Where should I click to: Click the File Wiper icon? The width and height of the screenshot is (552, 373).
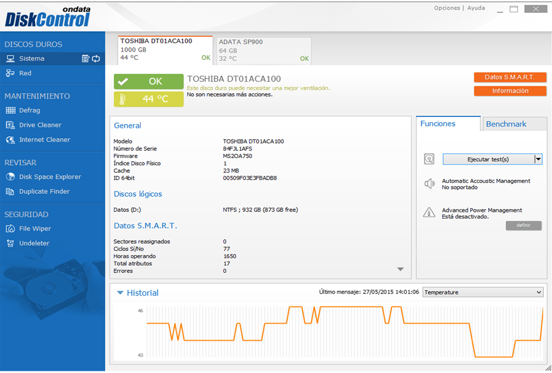[11, 228]
